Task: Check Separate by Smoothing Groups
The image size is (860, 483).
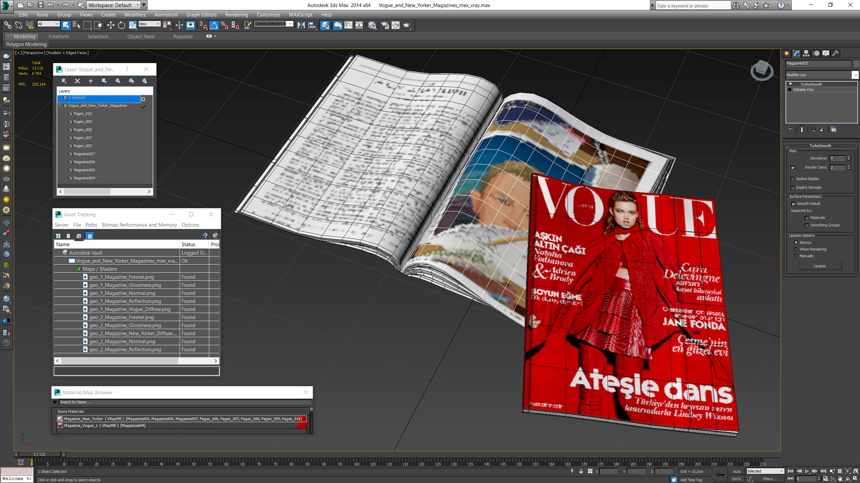Action: pos(807,225)
